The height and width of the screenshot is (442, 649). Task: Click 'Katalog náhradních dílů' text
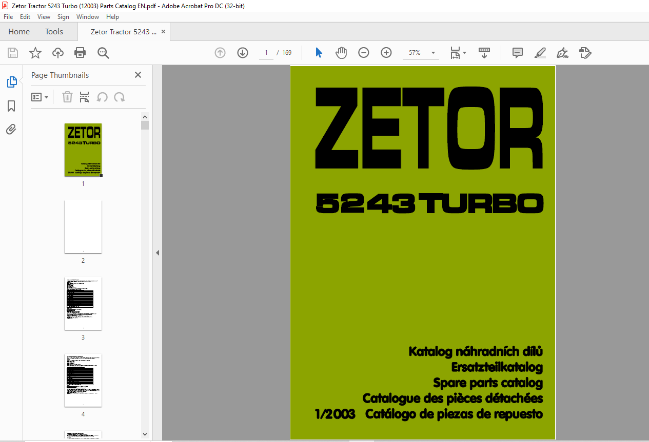pos(476,351)
